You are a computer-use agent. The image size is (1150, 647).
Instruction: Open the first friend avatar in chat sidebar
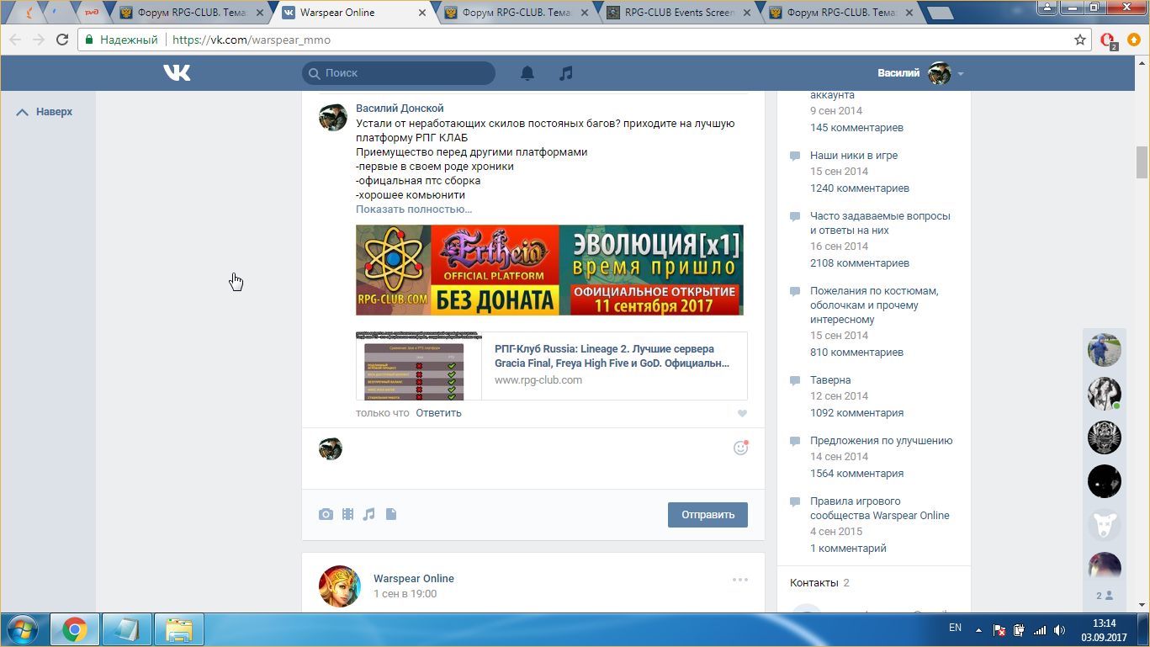[x=1105, y=349]
